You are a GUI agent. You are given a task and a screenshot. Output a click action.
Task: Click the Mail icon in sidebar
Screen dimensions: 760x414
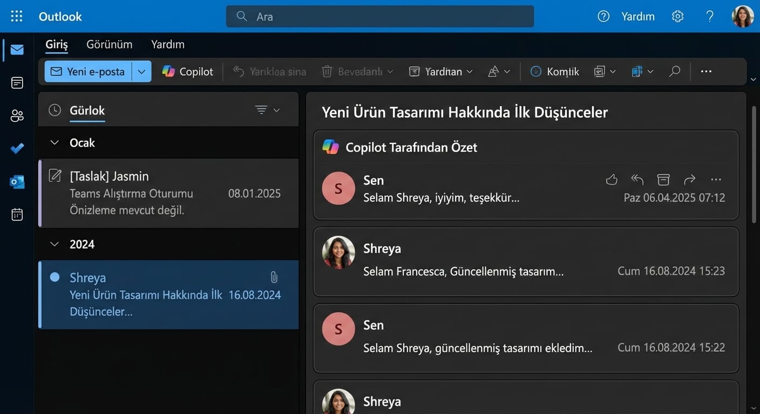(x=17, y=49)
